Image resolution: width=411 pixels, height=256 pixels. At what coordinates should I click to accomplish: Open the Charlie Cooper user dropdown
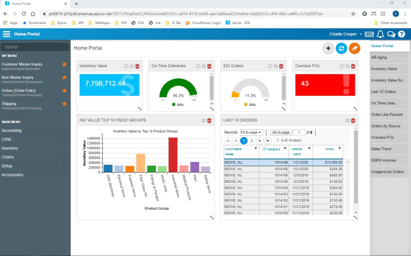tap(345, 34)
